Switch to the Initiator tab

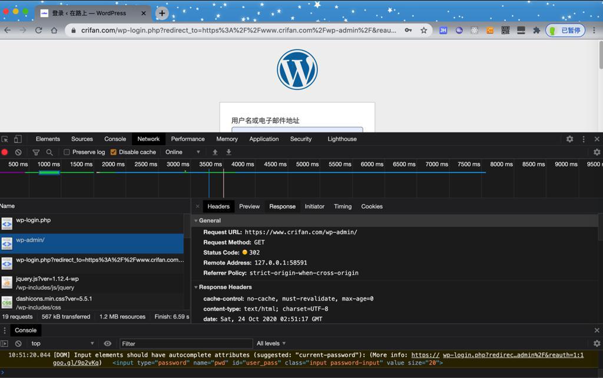(x=314, y=206)
